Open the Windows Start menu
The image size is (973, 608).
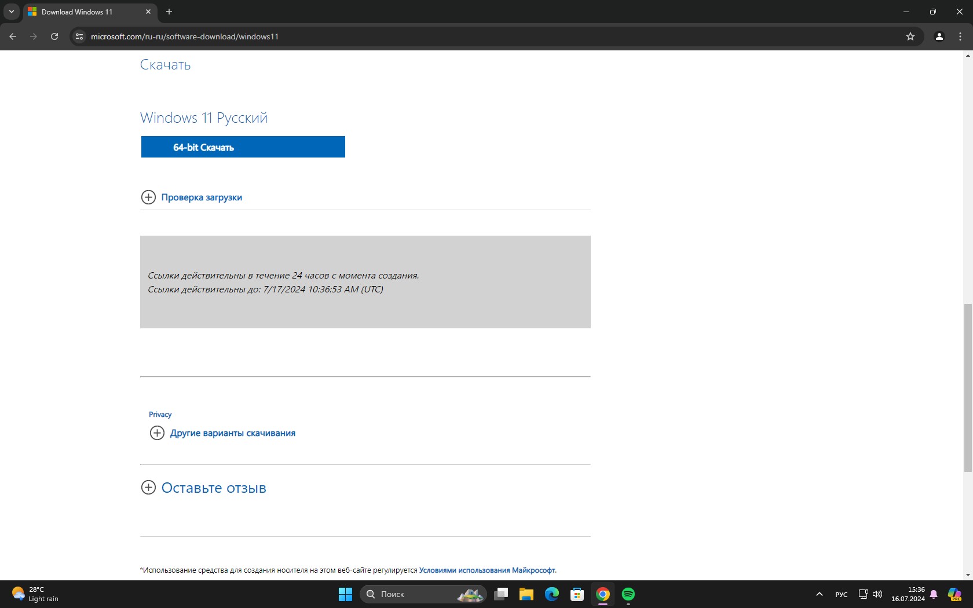(x=345, y=594)
